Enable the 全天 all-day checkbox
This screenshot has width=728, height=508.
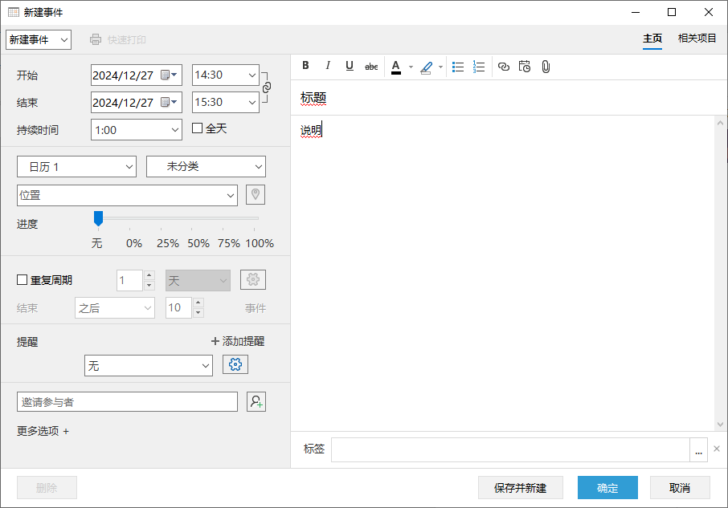198,128
